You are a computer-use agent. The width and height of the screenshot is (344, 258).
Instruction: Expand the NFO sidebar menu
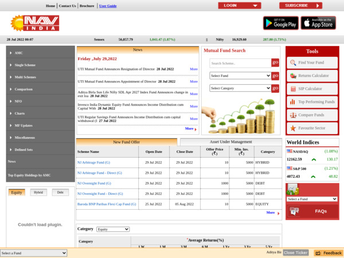[x=40, y=101]
